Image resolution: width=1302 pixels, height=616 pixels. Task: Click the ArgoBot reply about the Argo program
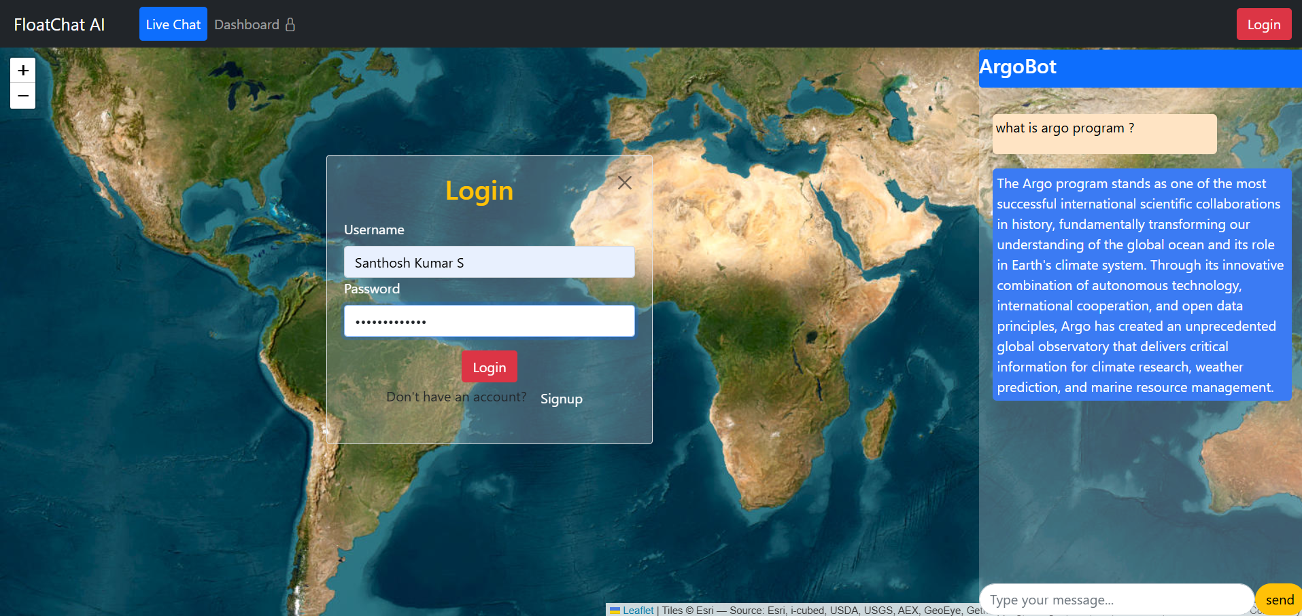coord(1140,285)
